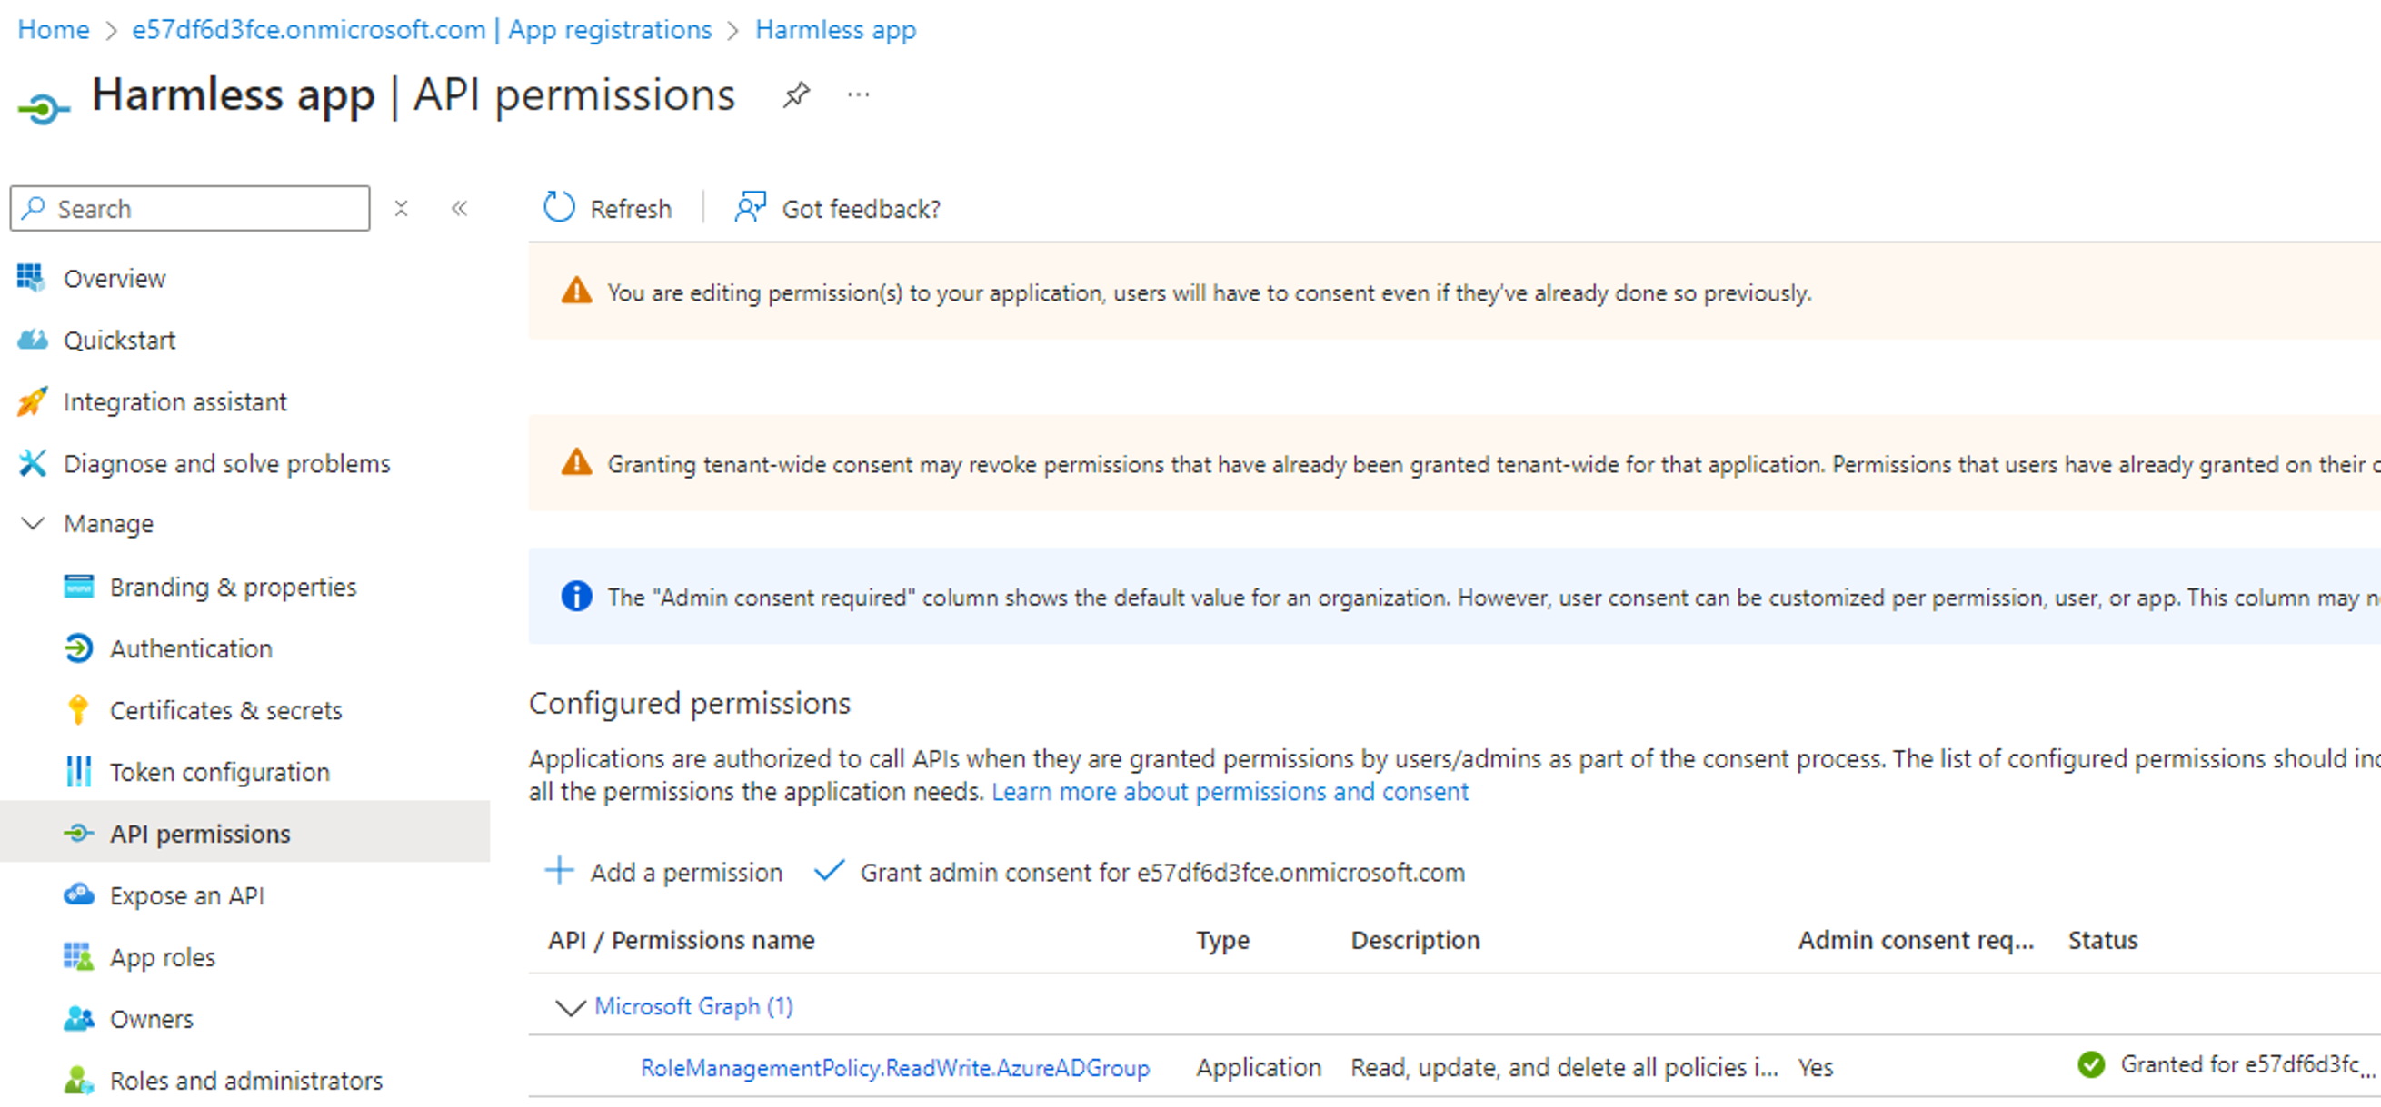Screen dimensions: 2381x1107
Task: Clear the sidebar search with the X icon
Action: coord(401,208)
